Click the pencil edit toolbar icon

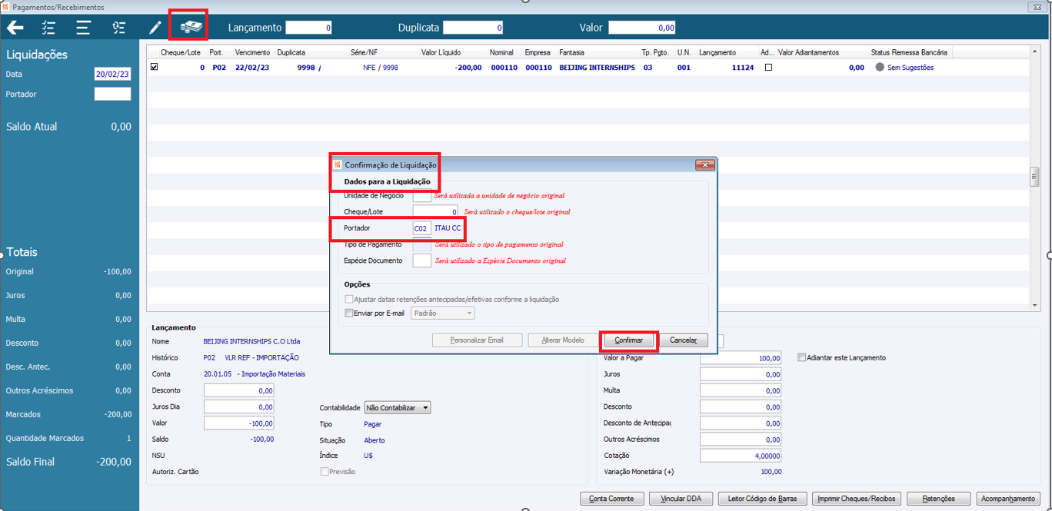point(155,28)
